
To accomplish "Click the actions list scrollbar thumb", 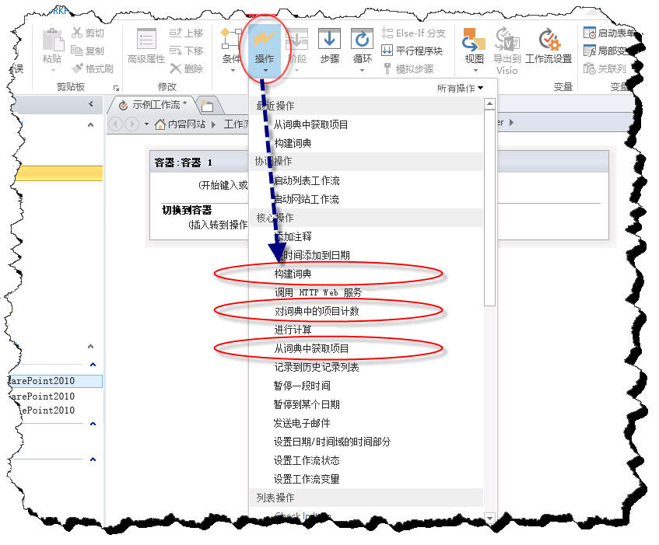I will pos(489,208).
